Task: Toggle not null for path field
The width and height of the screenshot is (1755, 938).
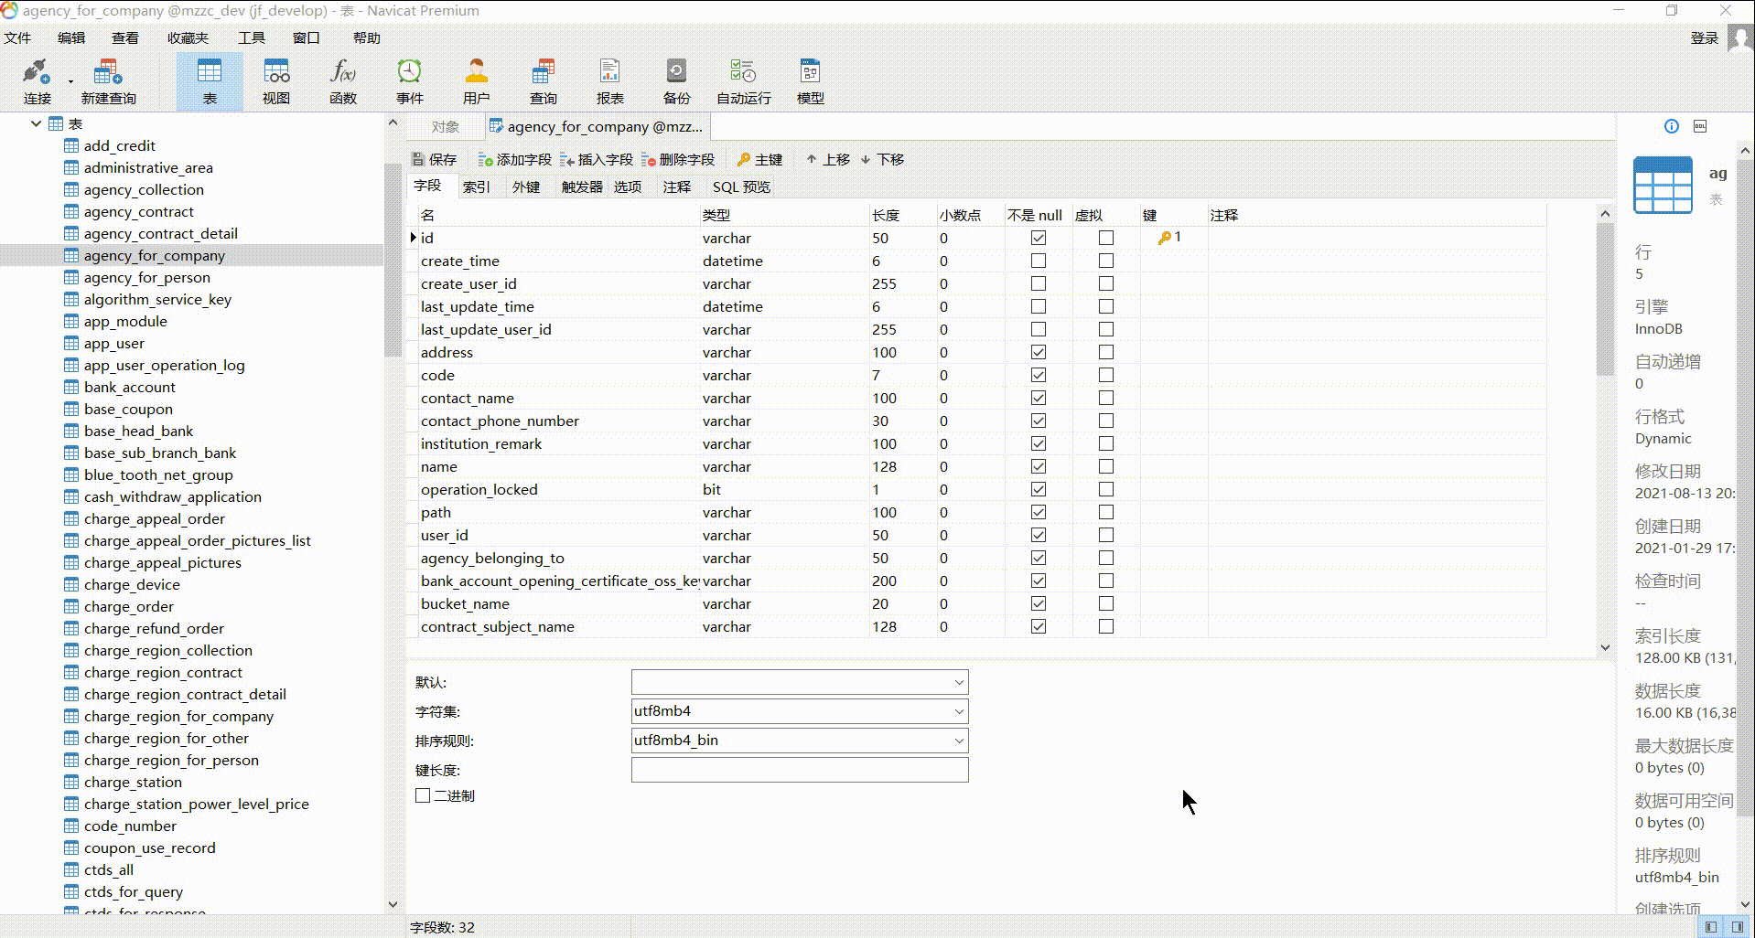Action: (x=1038, y=512)
